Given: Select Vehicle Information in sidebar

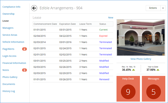Looking at the screenshot, I should (x=13, y=42).
